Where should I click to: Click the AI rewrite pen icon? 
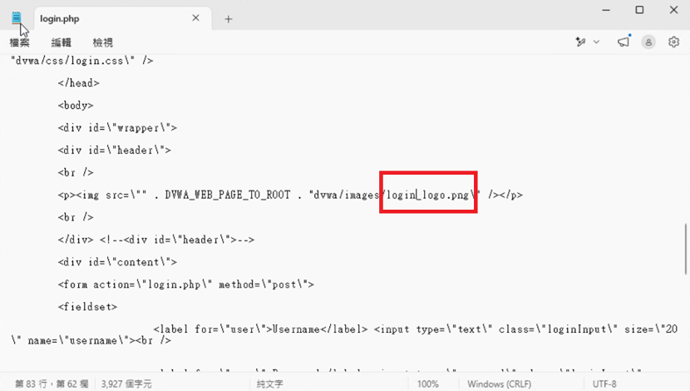click(580, 42)
